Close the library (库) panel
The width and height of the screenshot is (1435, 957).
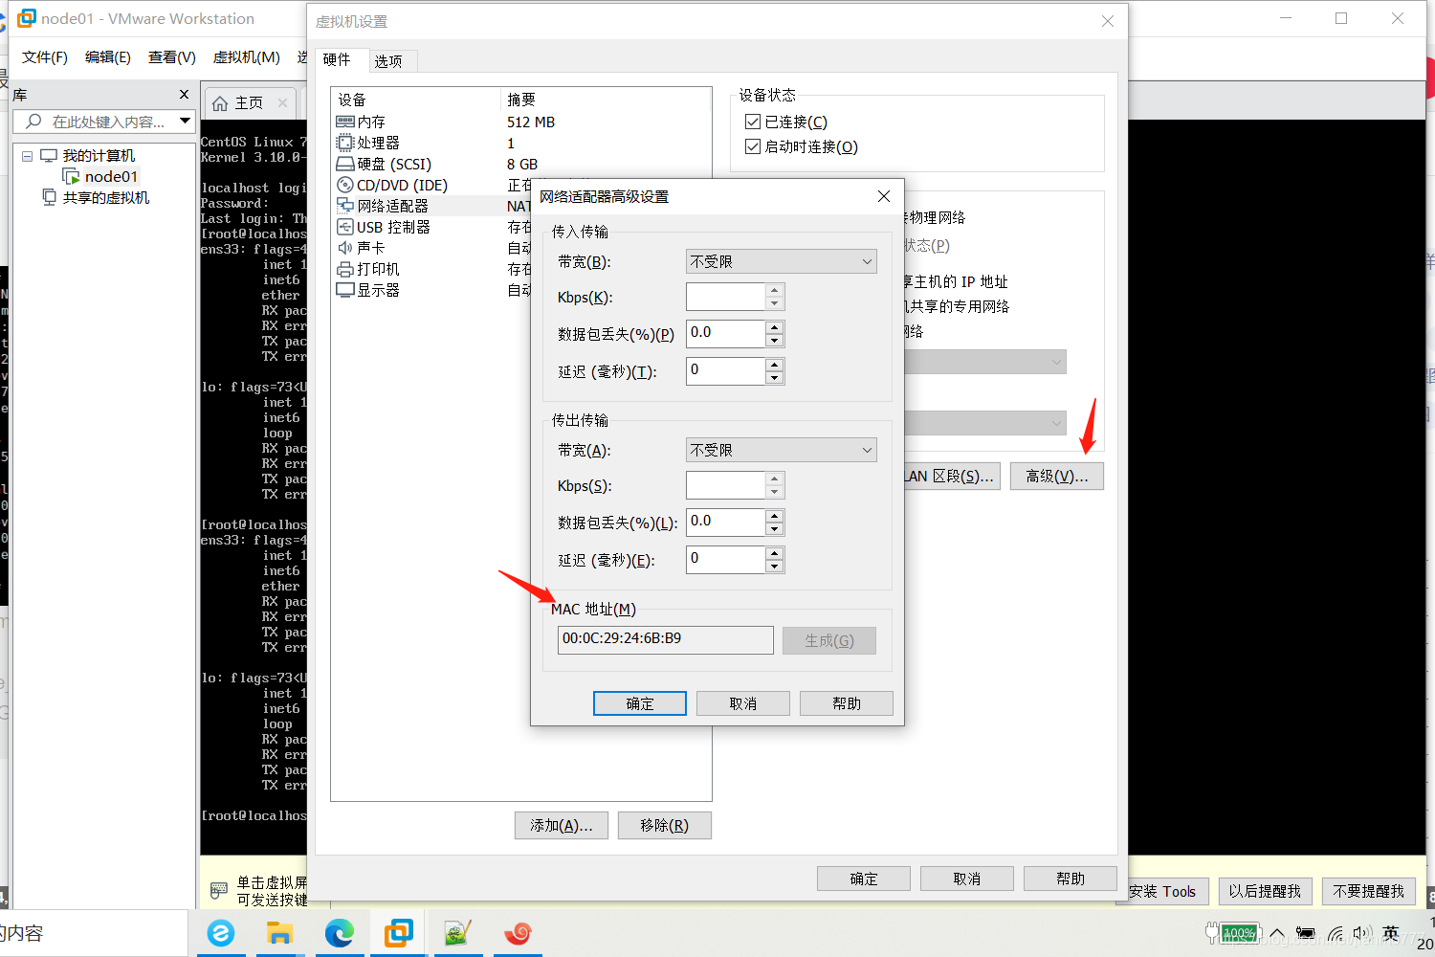click(185, 94)
